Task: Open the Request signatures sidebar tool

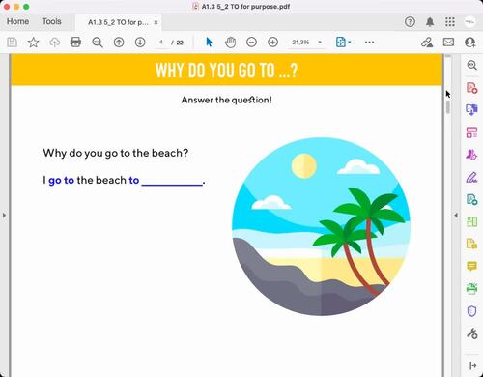Action: point(471,155)
